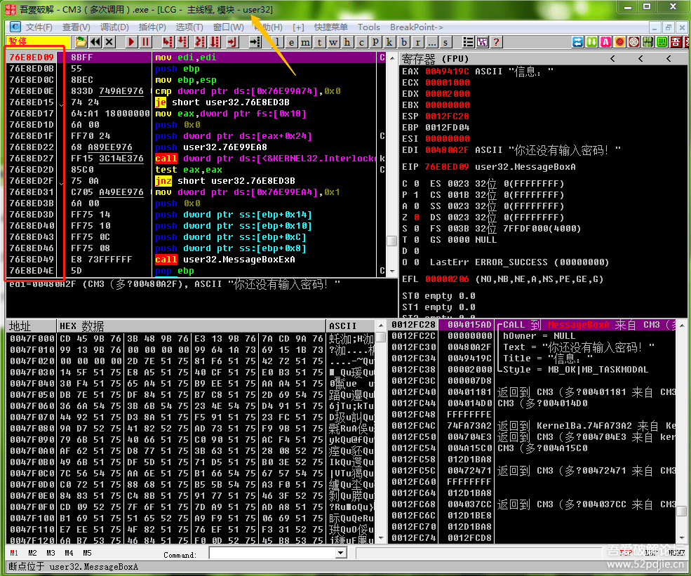Click the disassembly pane vertical scrollbar thumb

[x=391, y=241]
